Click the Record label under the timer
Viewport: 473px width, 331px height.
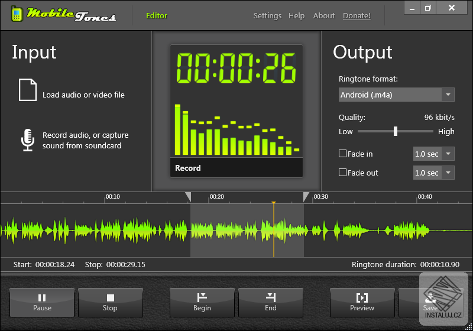[x=188, y=168]
